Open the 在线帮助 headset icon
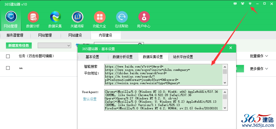The image size is (276, 129). pos(122,17)
